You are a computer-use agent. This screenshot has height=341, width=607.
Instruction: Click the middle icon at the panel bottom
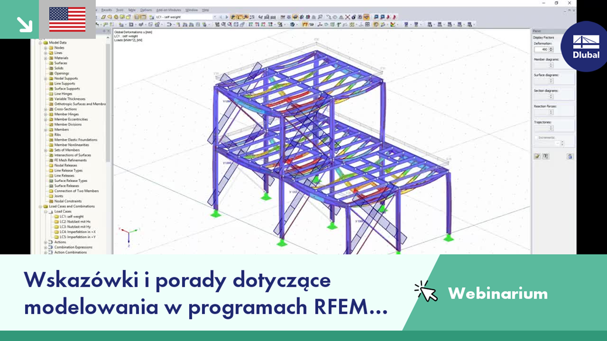click(x=546, y=156)
